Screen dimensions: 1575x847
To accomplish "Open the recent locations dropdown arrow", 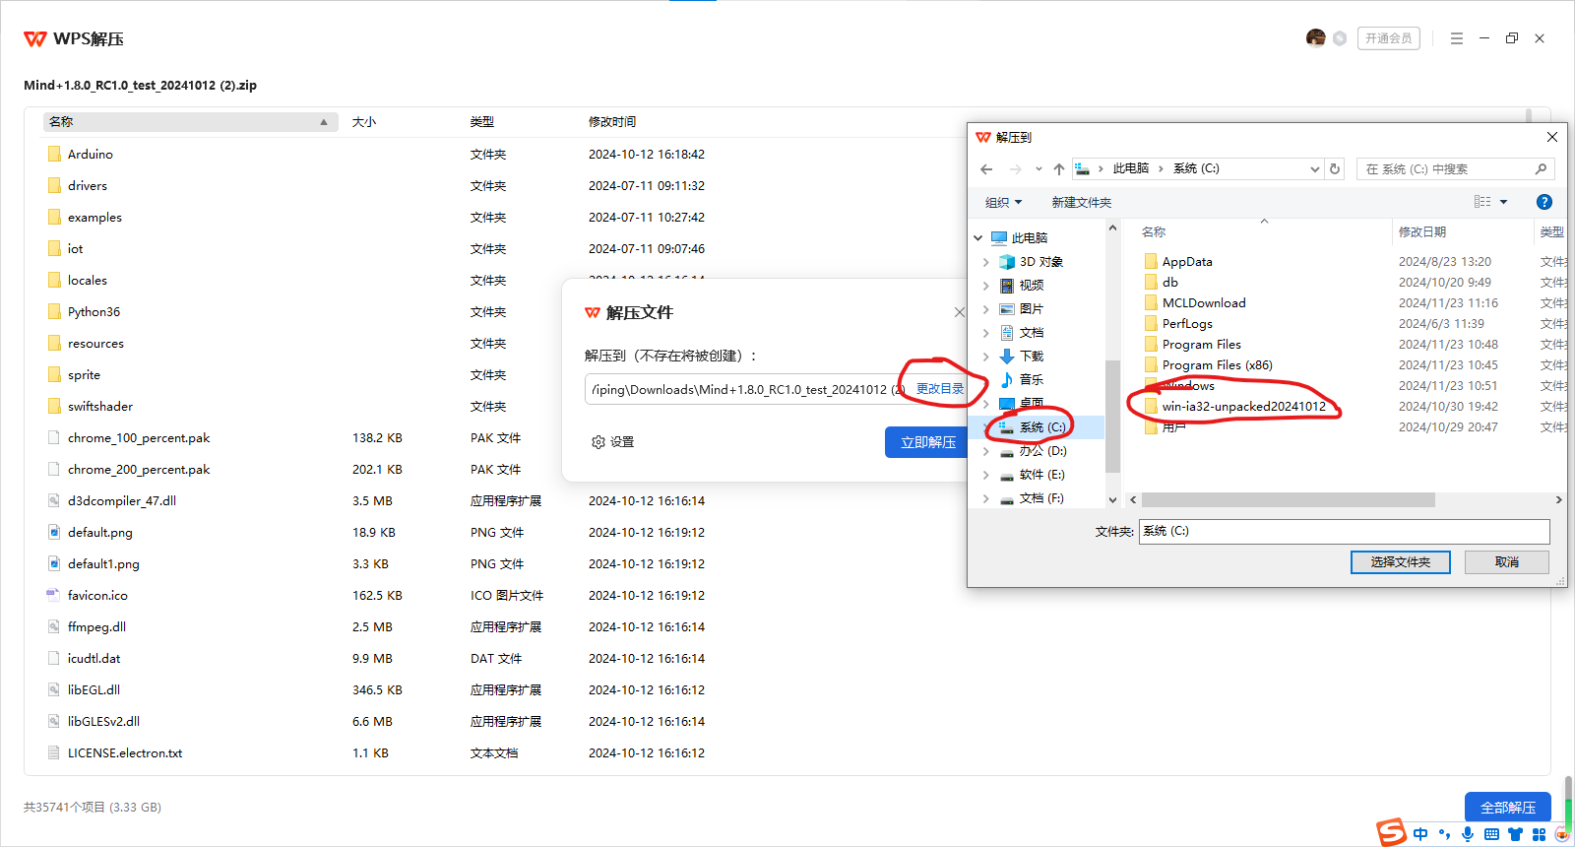I will point(1039,169).
